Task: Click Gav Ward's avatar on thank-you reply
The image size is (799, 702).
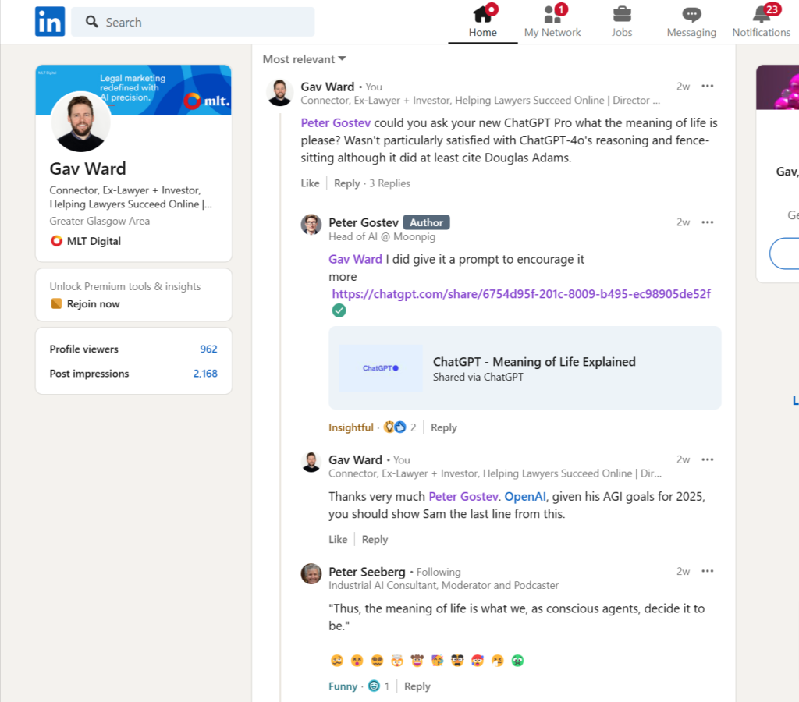Action: tap(311, 462)
